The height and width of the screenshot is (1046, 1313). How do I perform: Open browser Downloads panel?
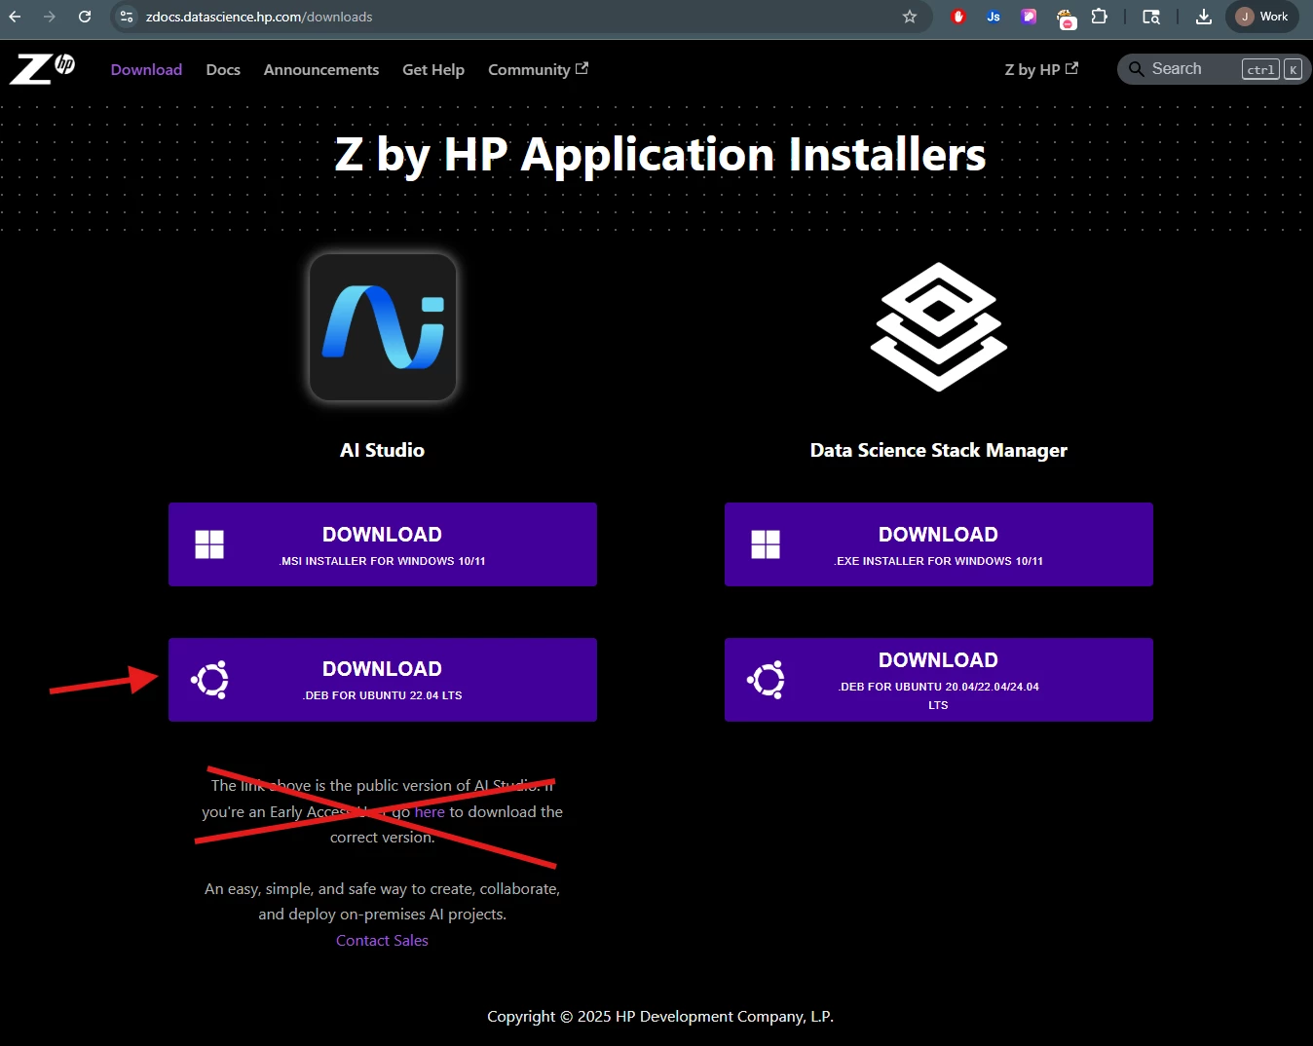[x=1204, y=17]
